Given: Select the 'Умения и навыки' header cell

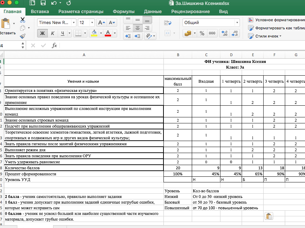Looking at the screenshot, I should click(x=84, y=81).
